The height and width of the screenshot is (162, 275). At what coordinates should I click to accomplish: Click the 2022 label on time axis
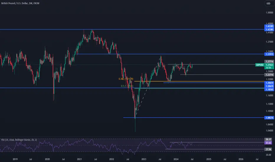112,159
